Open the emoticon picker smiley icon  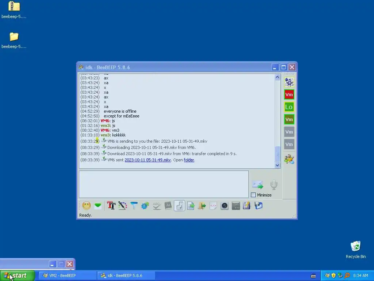pyautogui.click(x=86, y=206)
